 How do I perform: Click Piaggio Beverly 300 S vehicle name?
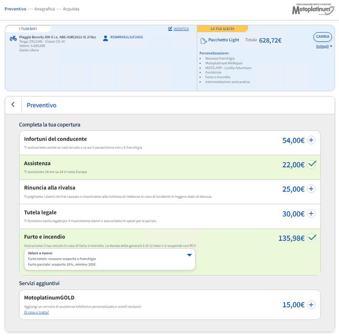pos(57,37)
